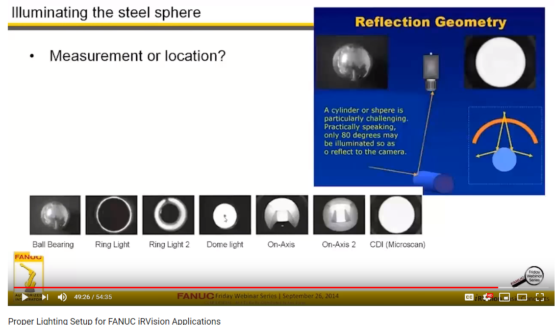The image size is (555, 325).
Task: Click the slide heading "Illuminating the steel sphere"
Action: click(106, 13)
